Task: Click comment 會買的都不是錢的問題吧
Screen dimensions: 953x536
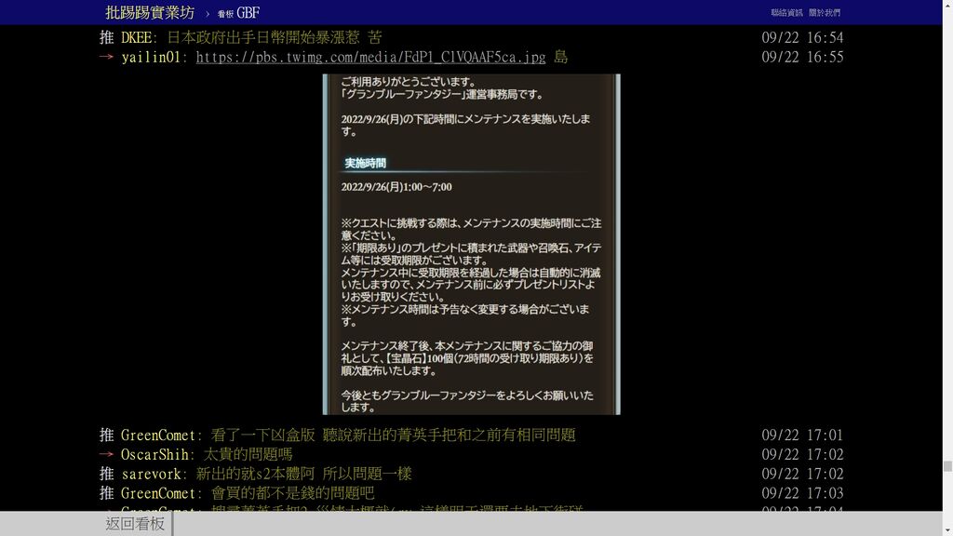Action: (292, 493)
